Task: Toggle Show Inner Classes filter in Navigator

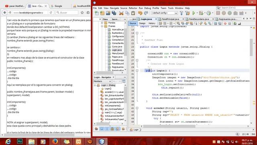Action: click(118, 129)
